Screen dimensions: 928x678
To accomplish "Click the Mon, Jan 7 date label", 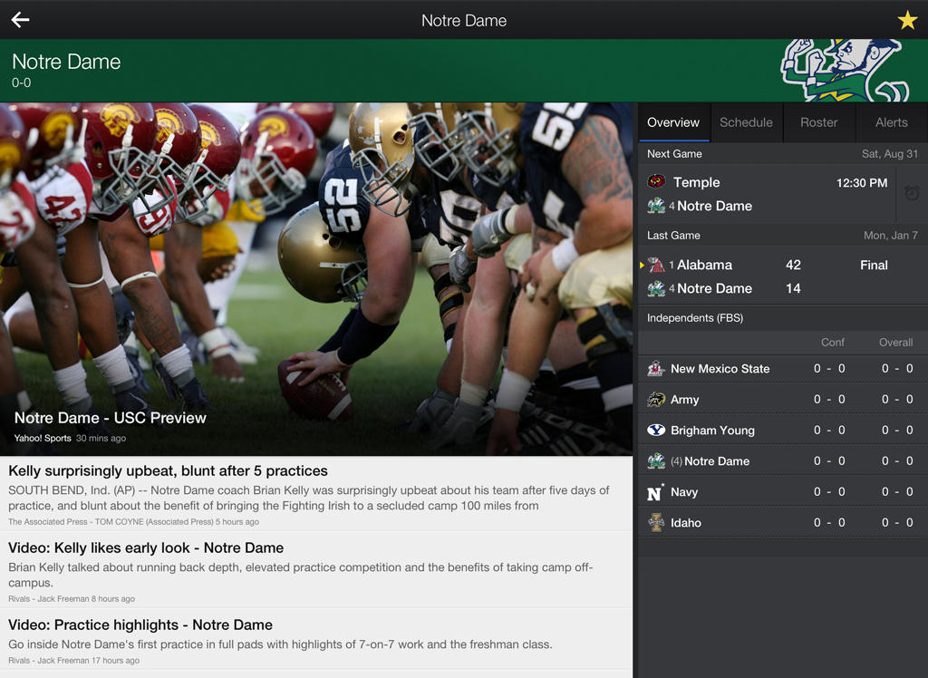I will pos(891,236).
